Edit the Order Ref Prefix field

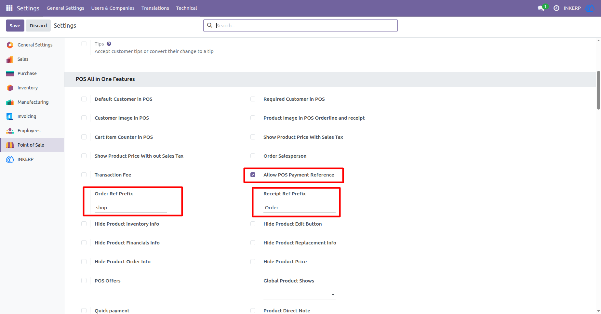click(131, 208)
